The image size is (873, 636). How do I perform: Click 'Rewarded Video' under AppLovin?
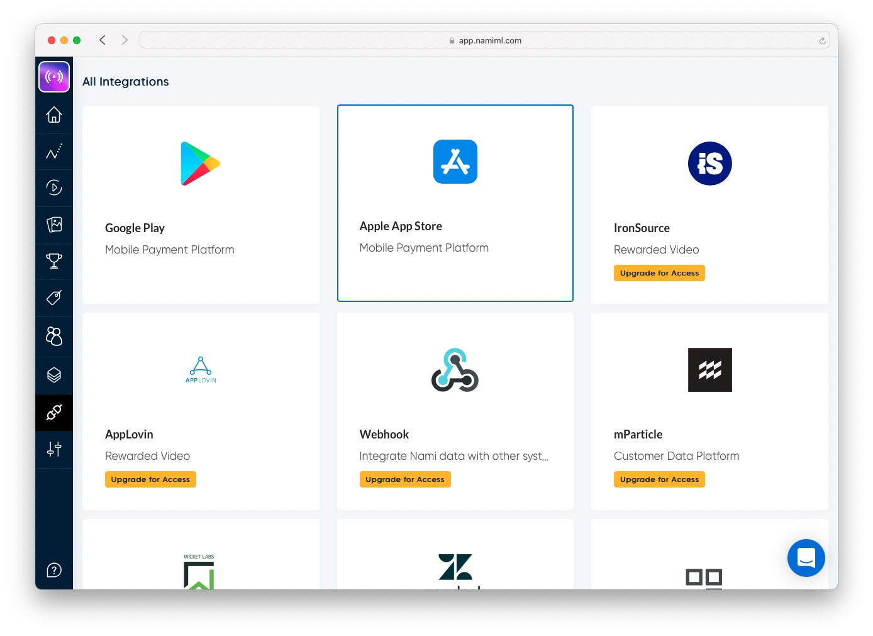point(147,456)
